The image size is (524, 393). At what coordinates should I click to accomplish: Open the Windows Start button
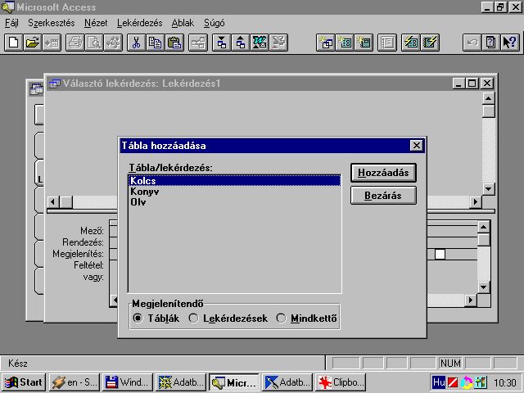[x=24, y=382]
